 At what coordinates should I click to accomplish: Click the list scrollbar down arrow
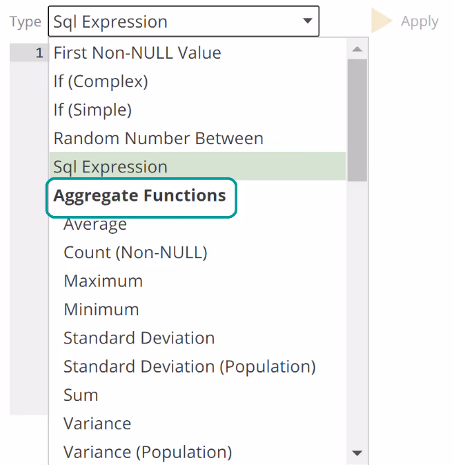click(x=357, y=453)
